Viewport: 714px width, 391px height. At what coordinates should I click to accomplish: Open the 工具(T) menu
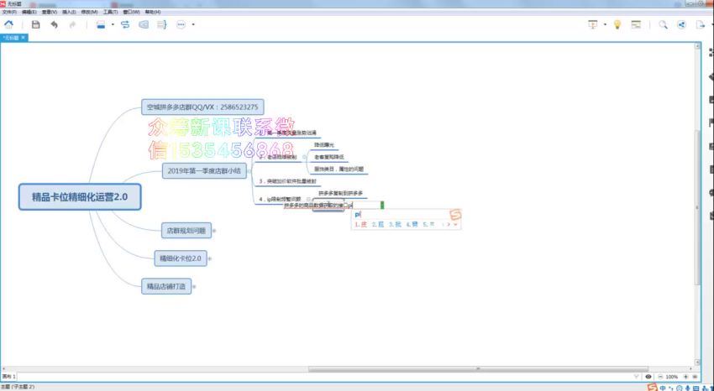click(110, 12)
